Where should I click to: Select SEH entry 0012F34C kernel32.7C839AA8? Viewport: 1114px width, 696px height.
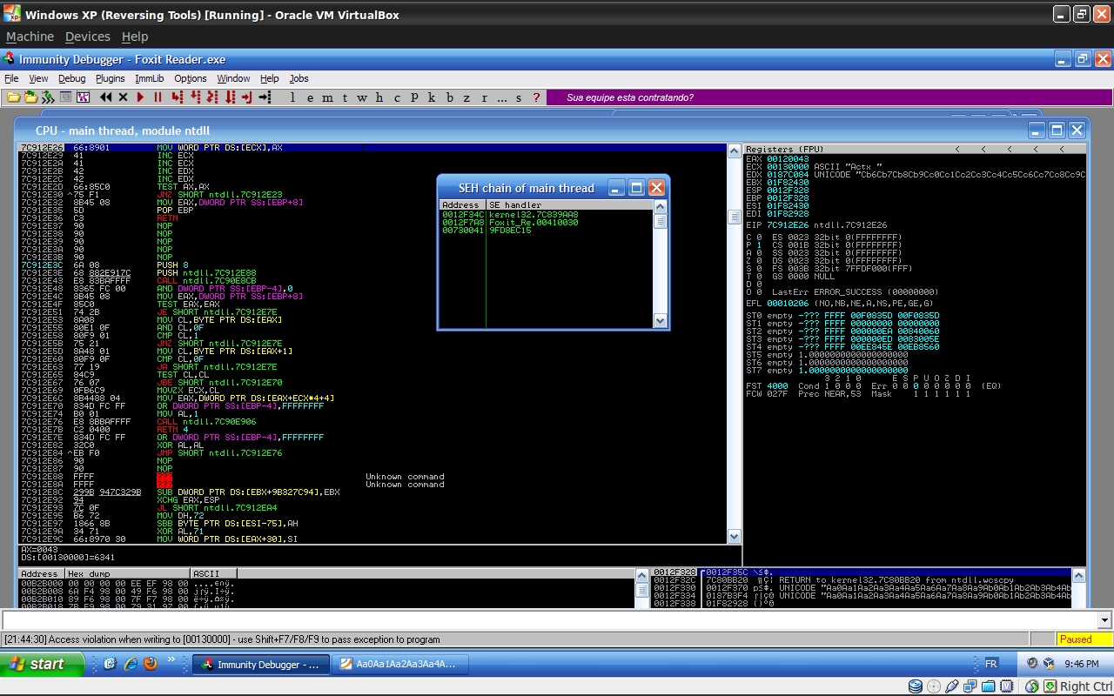tap(545, 214)
